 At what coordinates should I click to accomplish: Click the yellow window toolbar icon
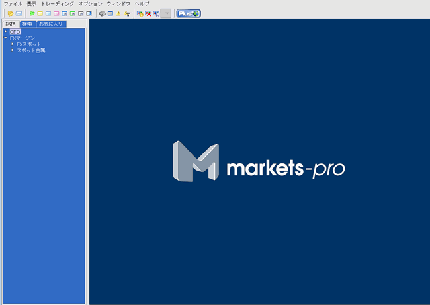(x=40, y=13)
